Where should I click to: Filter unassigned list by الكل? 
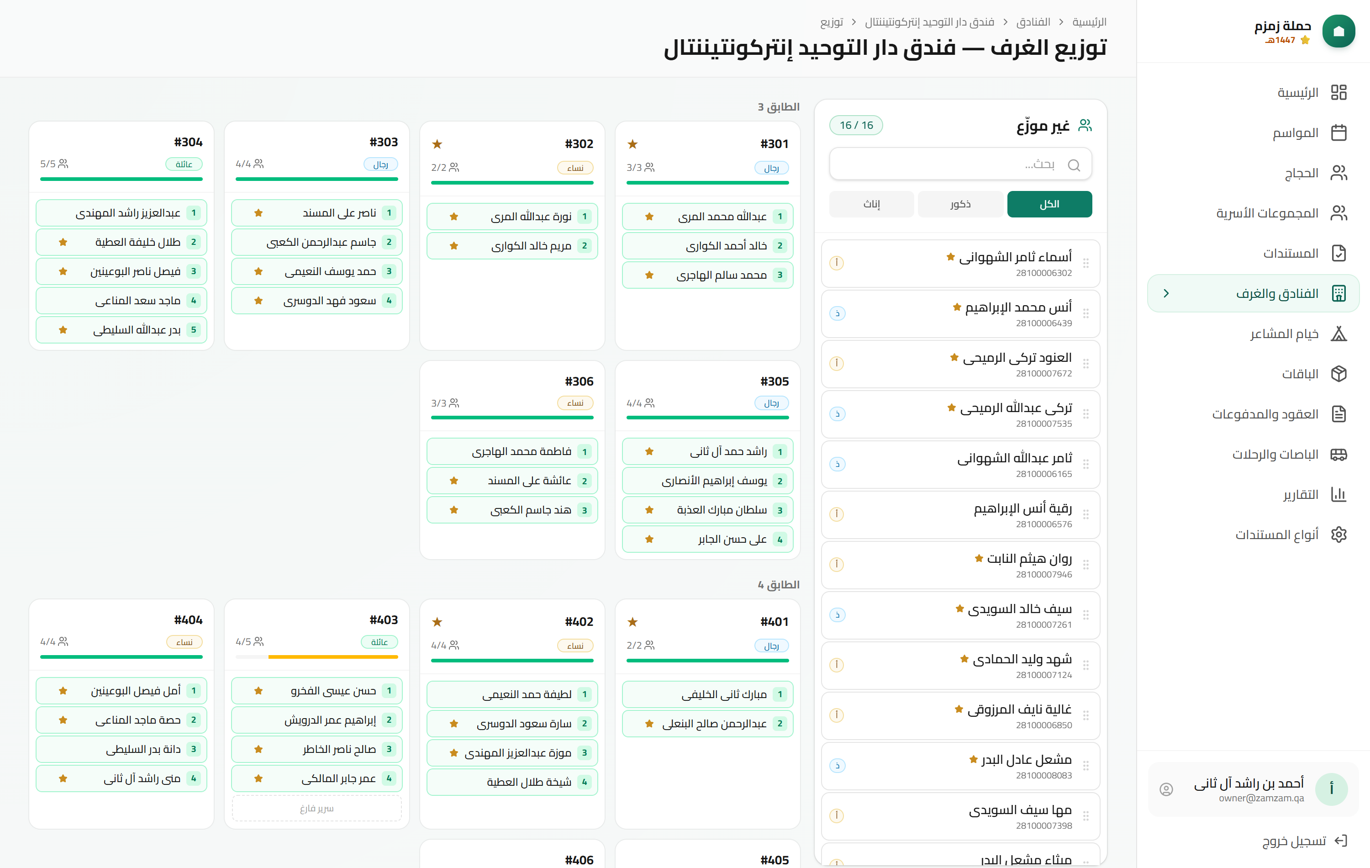click(1049, 204)
